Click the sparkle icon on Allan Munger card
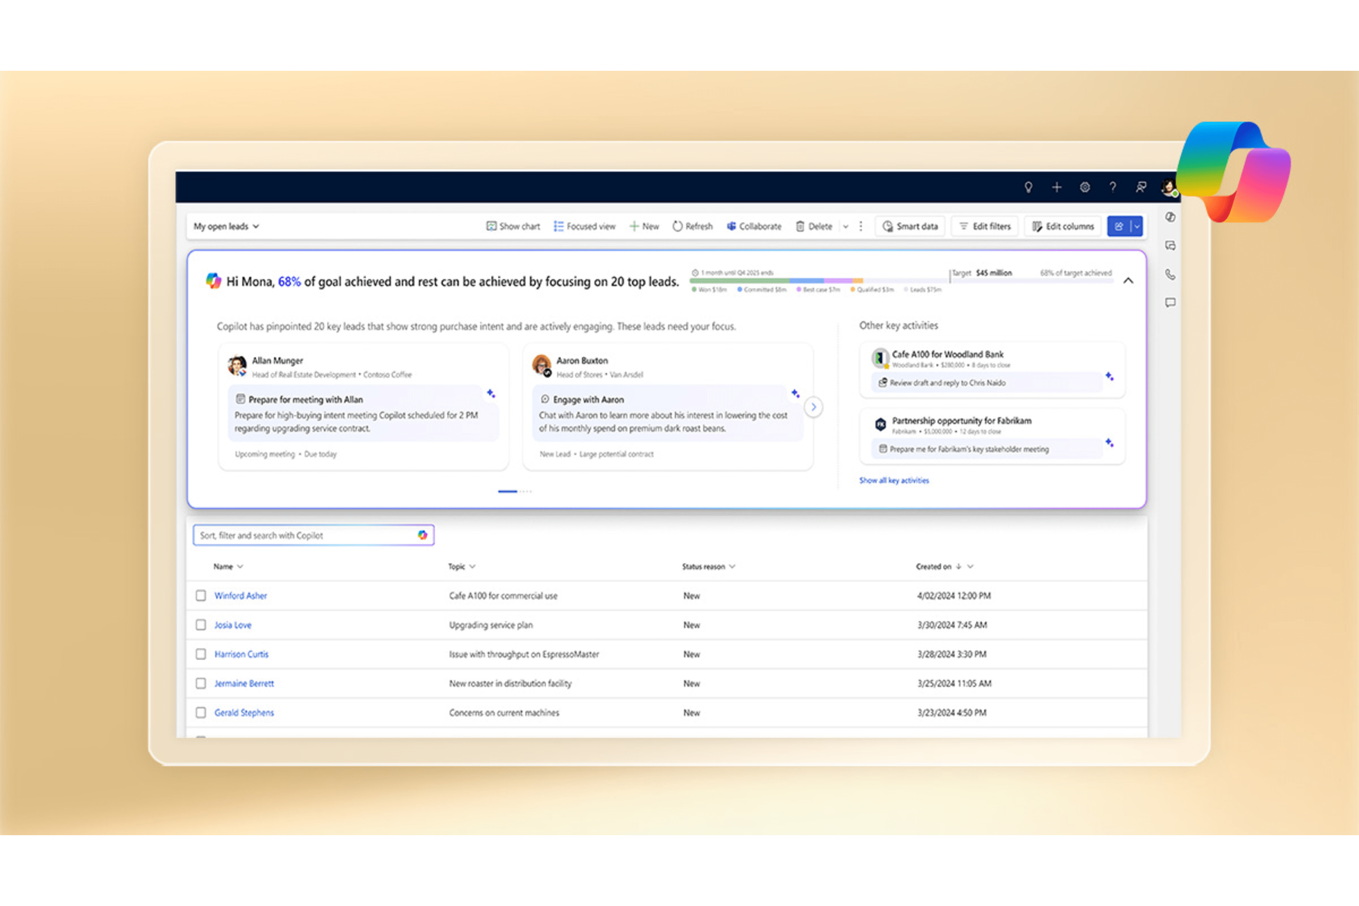Image resolution: width=1359 pixels, height=906 pixels. coord(491,394)
